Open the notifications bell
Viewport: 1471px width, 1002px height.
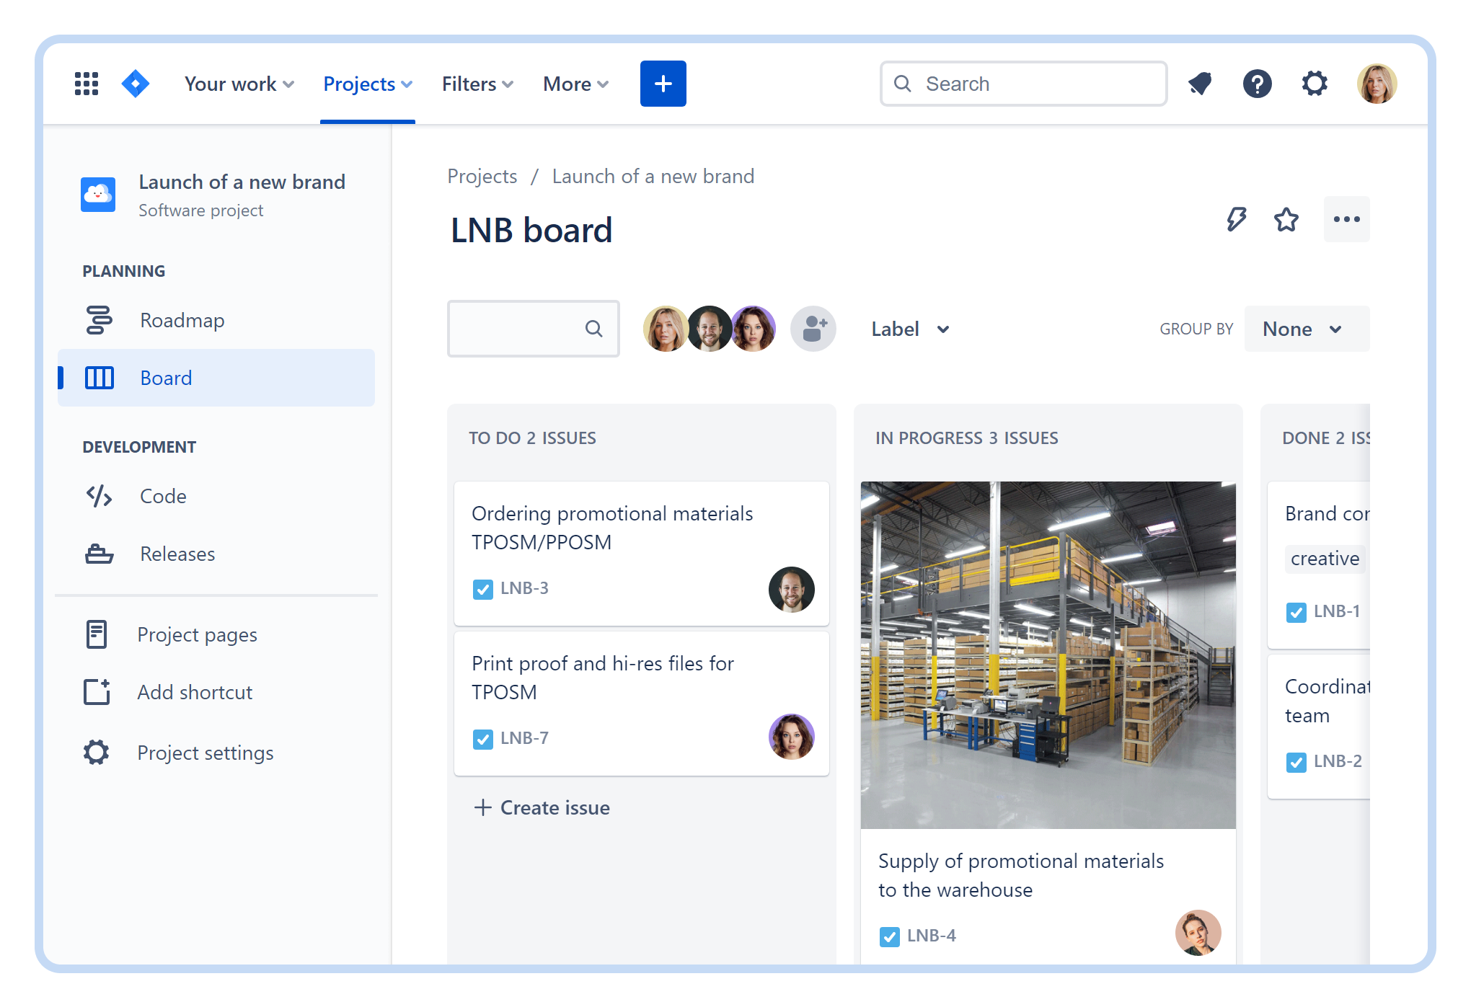pyautogui.click(x=1200, y=84)
